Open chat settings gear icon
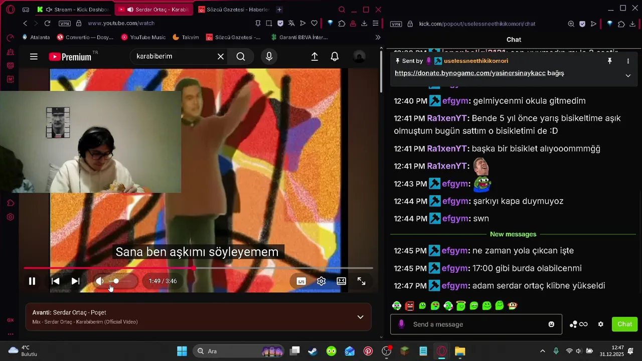The image size is (642, 361). pos(600,324)
